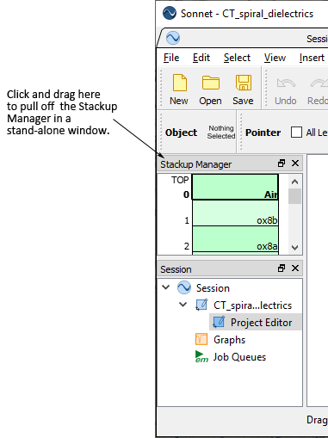This screenshot has height=438, width=328.
Task: Click the Undo arrow icon
Action: (286, 83)
